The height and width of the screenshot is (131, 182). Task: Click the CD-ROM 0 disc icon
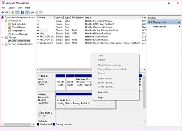pyautogui.click(x=39, y=112)
